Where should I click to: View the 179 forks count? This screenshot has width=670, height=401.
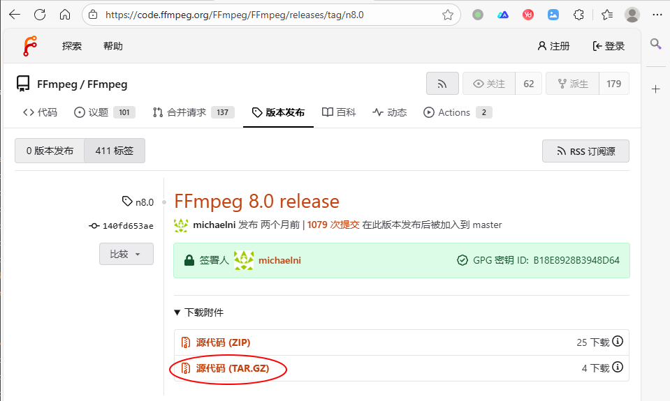(613, 84)
